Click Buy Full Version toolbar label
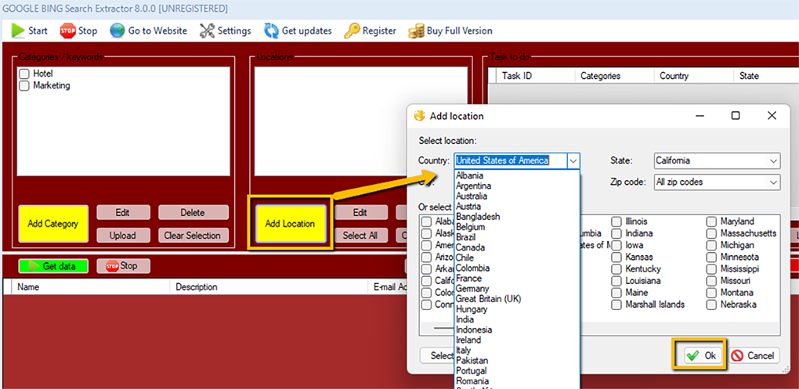 point(460,31)
